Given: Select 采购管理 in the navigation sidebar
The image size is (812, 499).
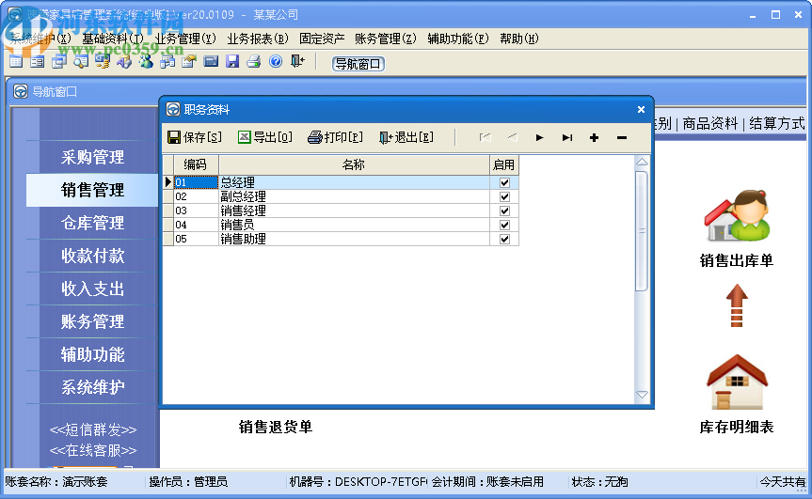Looking at the screenshot, I should [92, 157].
